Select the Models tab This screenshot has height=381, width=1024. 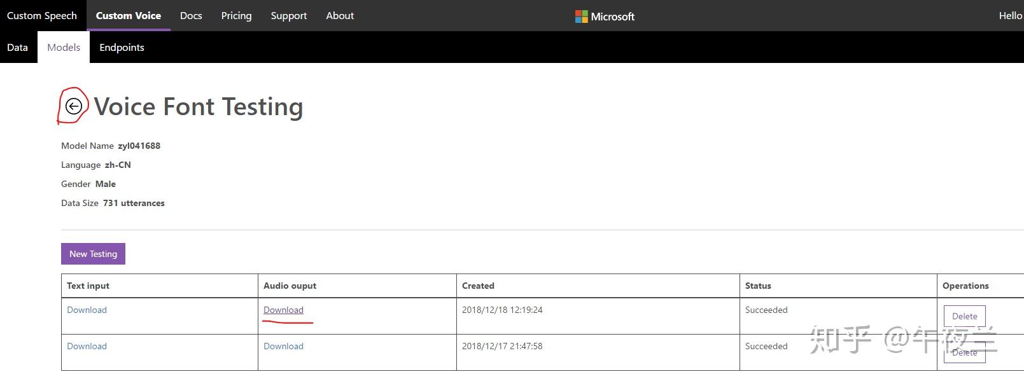[64, 48]
